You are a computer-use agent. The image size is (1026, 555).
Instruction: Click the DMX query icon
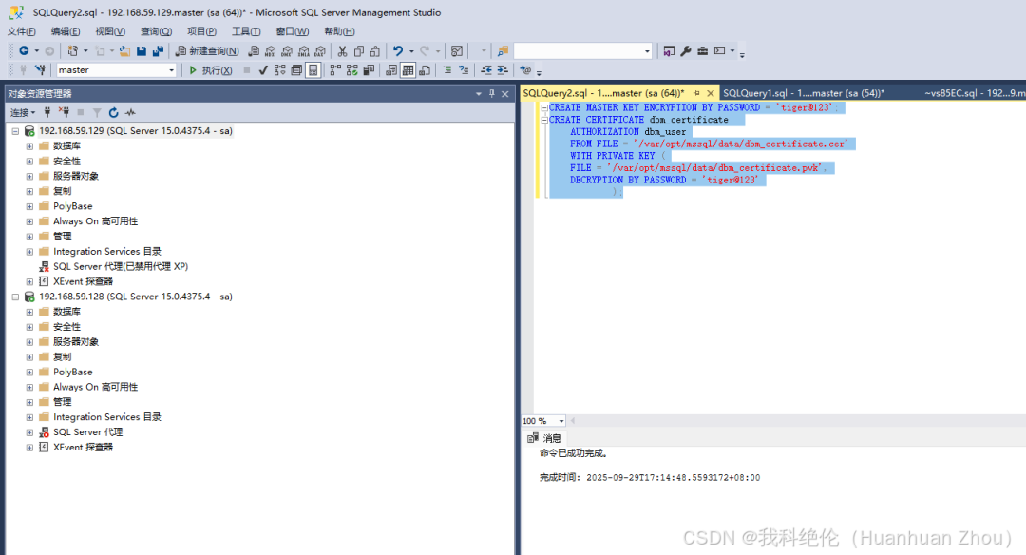(x=287, y=50)
